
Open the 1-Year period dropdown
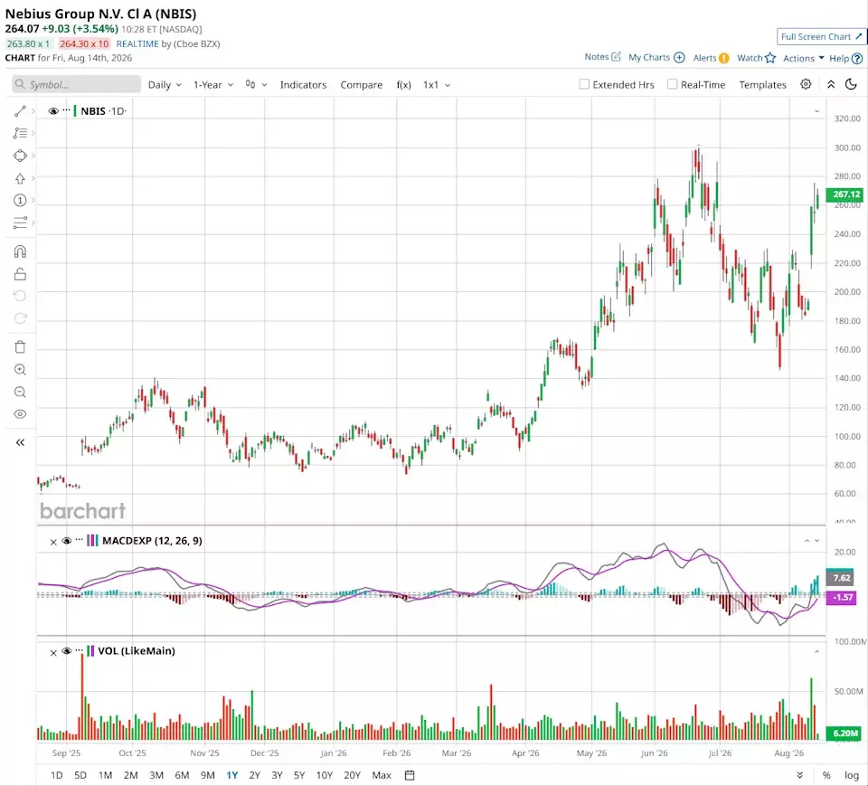pos(213,85)
